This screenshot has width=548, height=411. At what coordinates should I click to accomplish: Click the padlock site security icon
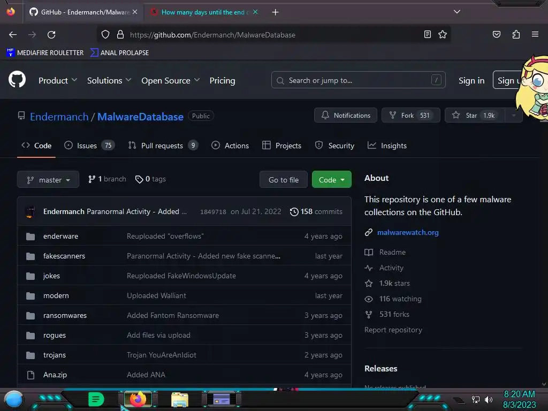coord(120,35)
